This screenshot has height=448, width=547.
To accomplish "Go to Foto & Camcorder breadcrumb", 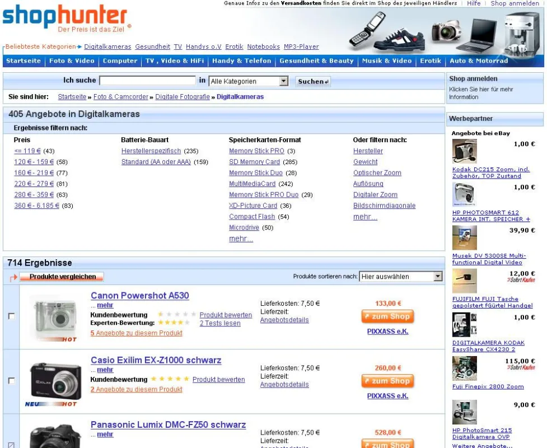I will click(x=121, y=97).
